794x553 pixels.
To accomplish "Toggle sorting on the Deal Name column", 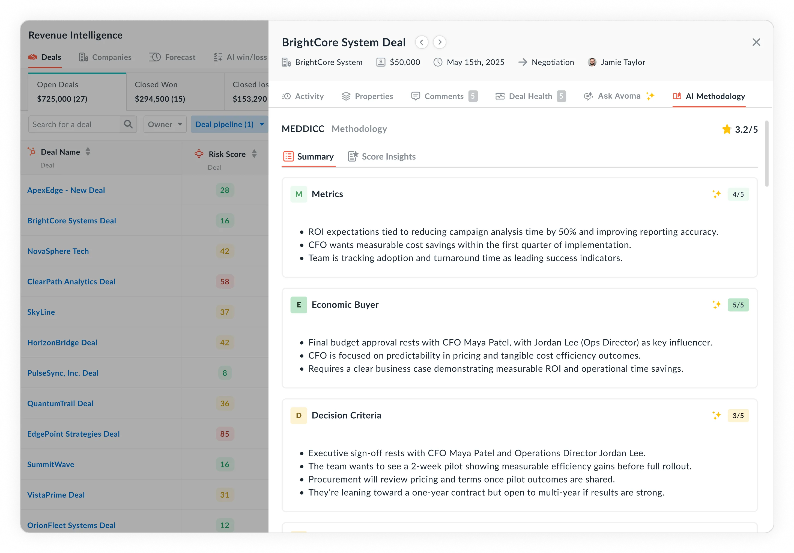I will pos(88,152).
